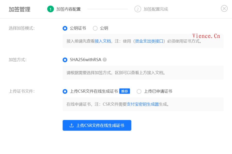Click the 推荐 badge next to CSR option

[x=125, y=91]
